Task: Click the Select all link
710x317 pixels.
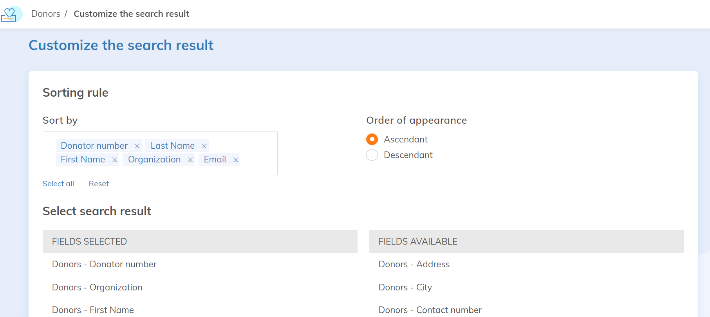Action: point(58,184)
